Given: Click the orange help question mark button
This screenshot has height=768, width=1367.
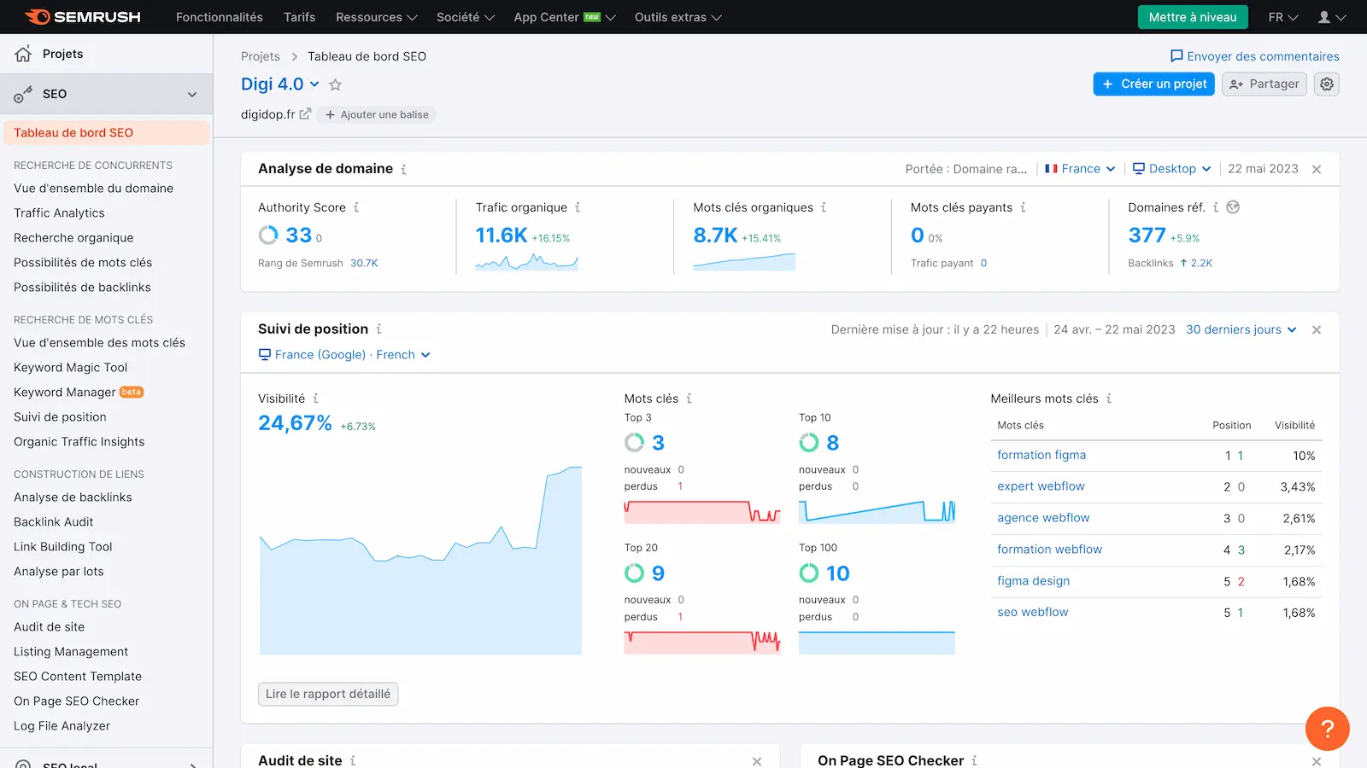Looking at the screenshot, I should click(1327, 728).
